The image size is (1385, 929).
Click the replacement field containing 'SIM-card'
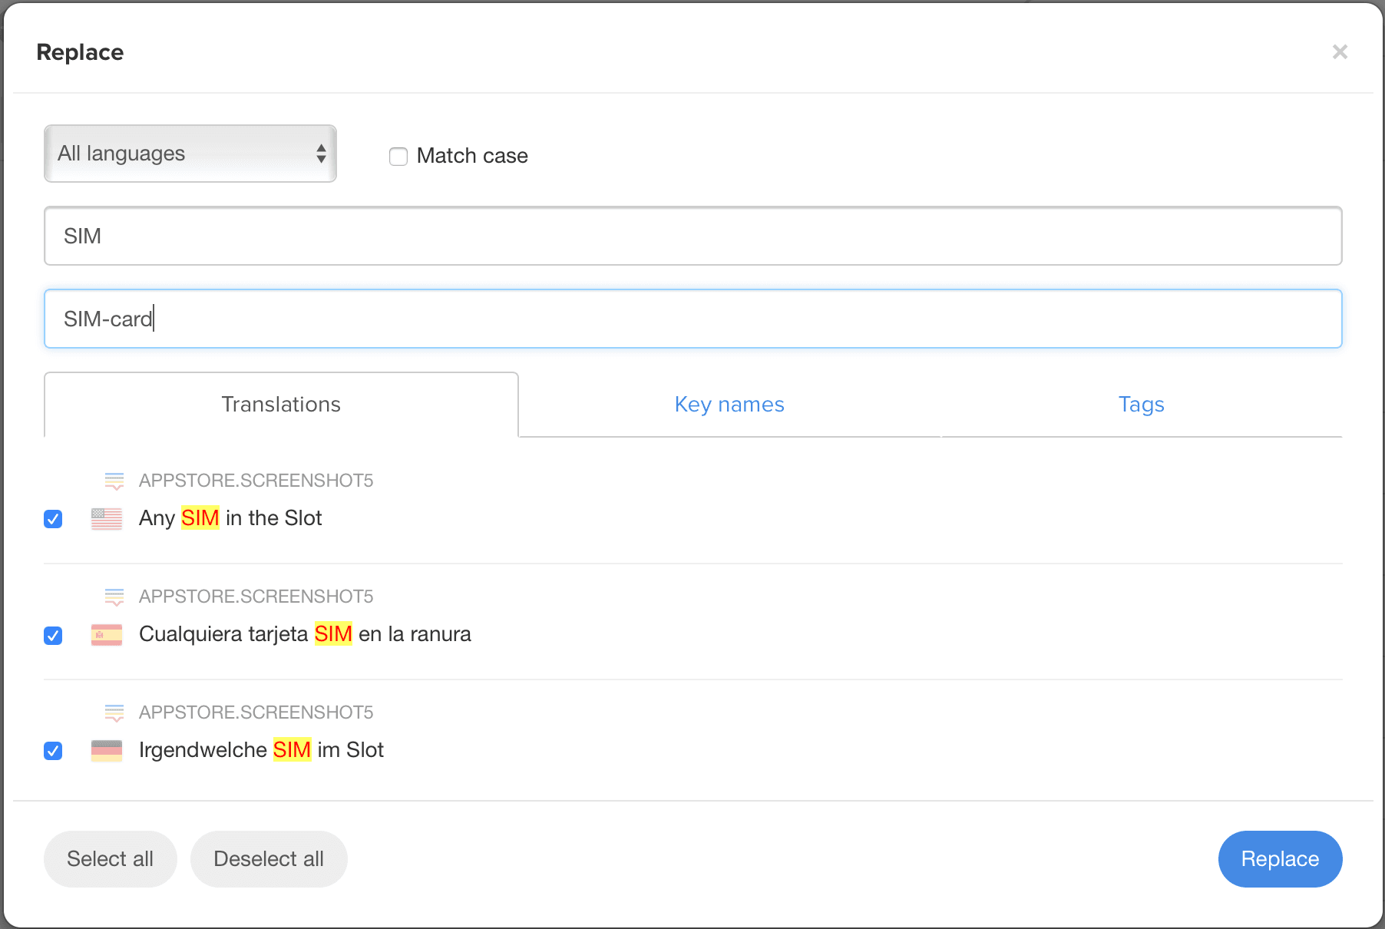692,319
